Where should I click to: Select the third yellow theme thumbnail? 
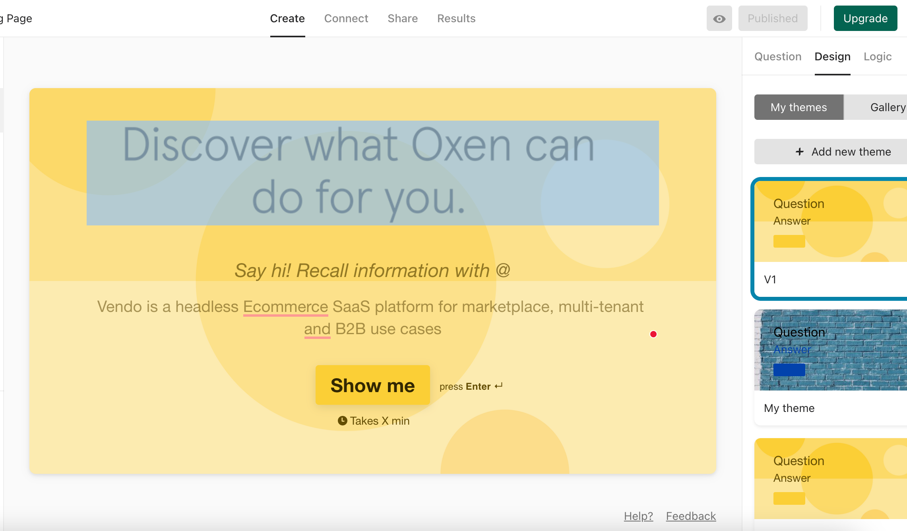tap(831, 479)
